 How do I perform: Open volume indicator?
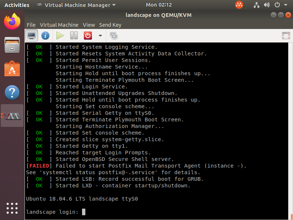(x=267, y=5)
